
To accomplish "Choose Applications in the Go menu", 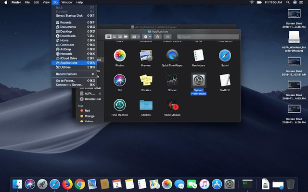I will 69,62.
